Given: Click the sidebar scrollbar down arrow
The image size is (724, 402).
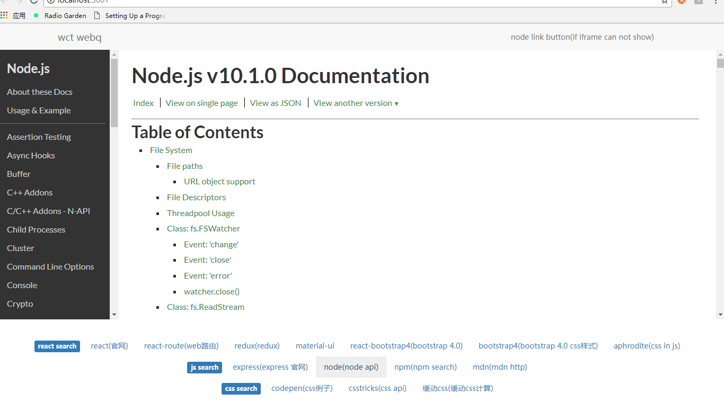Looking at the screenshot, I should [114, 315].
